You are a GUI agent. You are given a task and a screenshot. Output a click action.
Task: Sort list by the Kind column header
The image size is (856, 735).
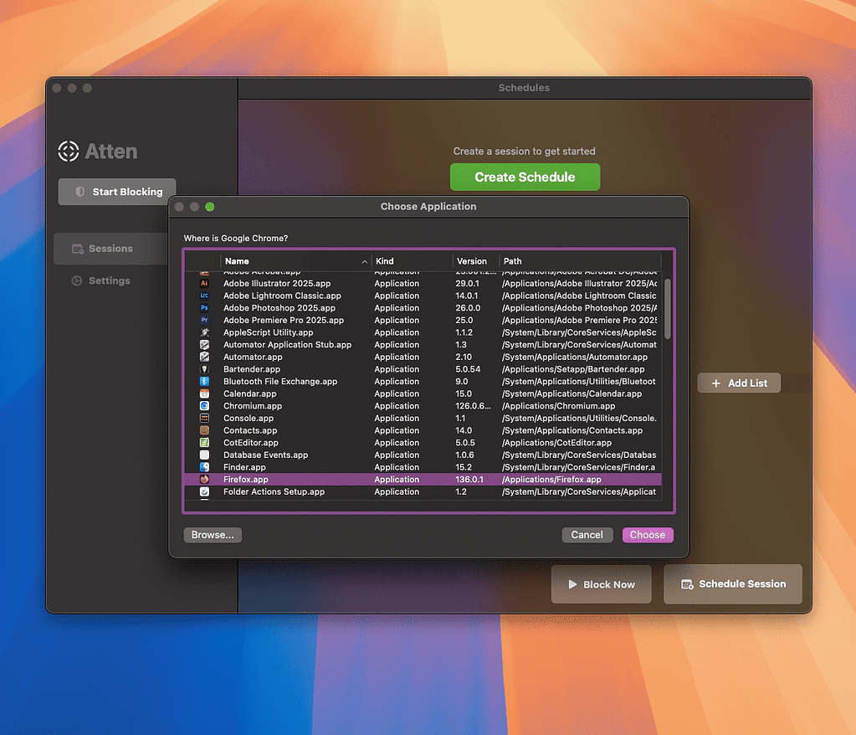[x=412, y=261]
